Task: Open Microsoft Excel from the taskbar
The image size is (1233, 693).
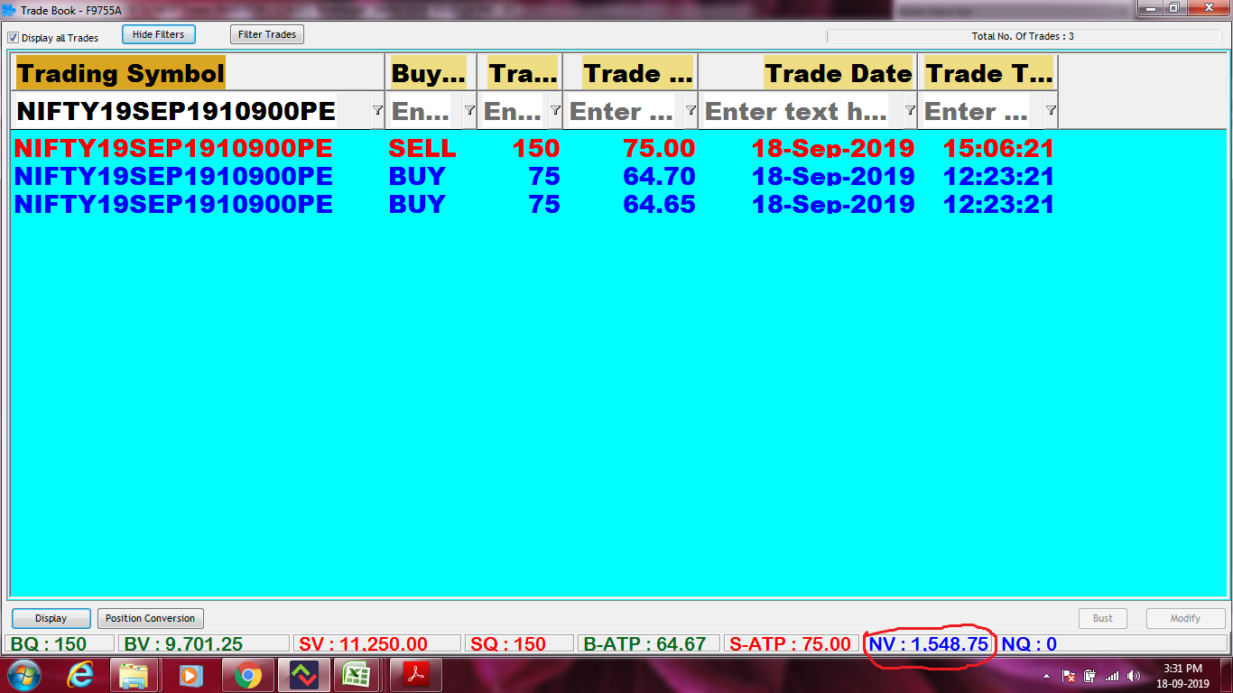Action: (358, 675)
